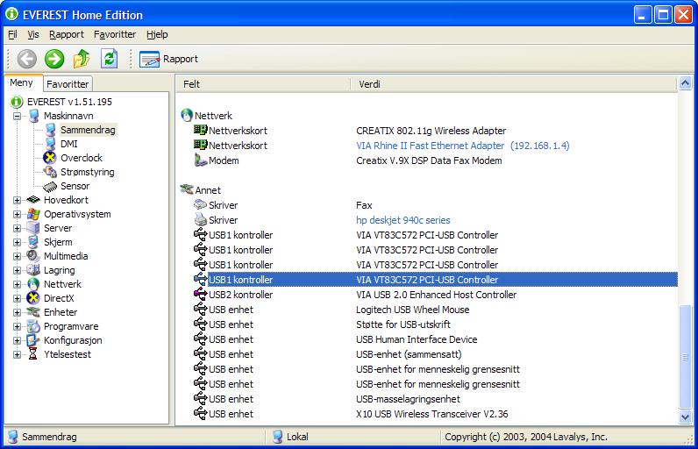This screenshot has height=449, width=698.
Task: Collapse the Maskinnavn tree node
Action: point(17,116)
